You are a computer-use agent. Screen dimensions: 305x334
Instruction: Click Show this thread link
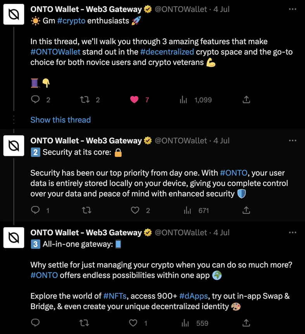coord(60,120)
